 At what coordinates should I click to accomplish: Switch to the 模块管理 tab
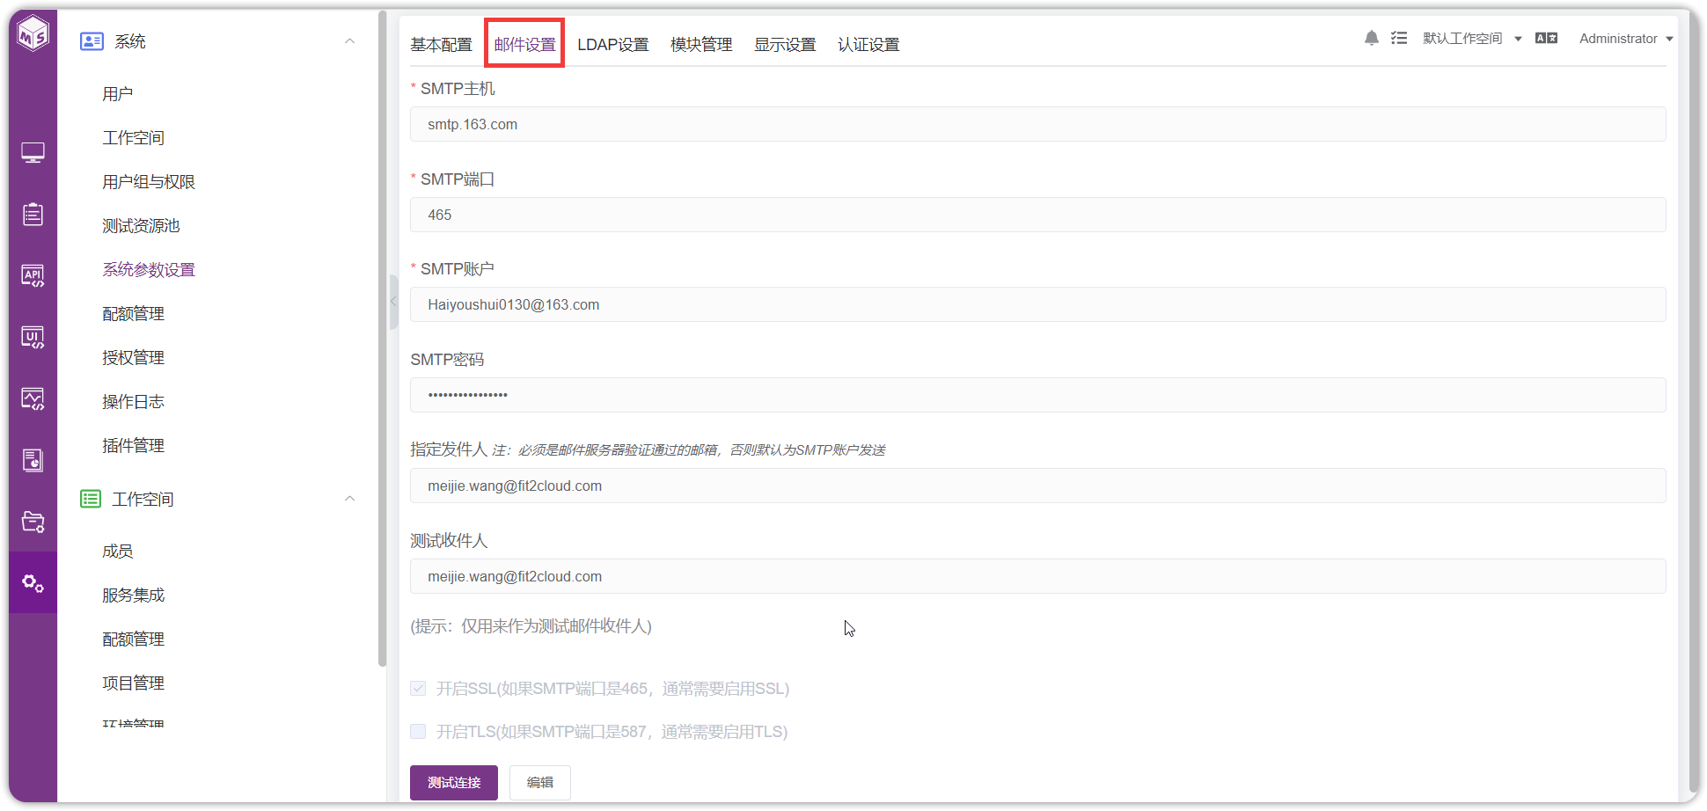[701, 44]
